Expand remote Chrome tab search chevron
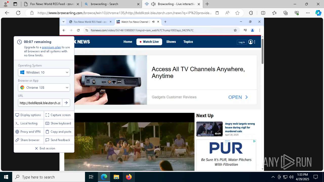The image size is (324, 182). click(64, 22)
